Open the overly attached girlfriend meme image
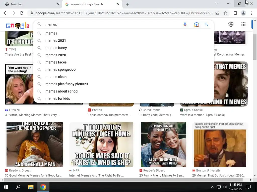The height and width of the screenshot is (192, 257). [x=101, y=144]
